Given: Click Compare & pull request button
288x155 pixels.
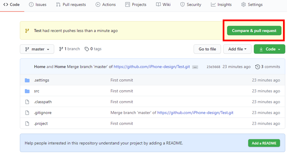Looking at the screenshot, I should tap(254, 31).
